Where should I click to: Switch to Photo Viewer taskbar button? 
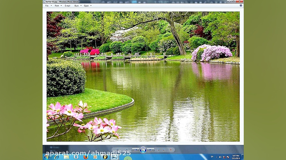click(114, 157)
